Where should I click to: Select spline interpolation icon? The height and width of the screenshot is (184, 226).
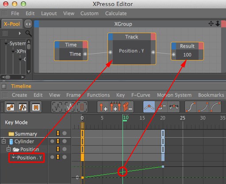pyautogui.click(x=174, y=107)
